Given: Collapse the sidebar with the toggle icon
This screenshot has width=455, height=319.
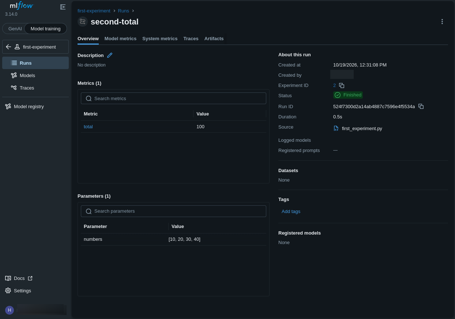Looking at the screenshot, I should point(63,7).
